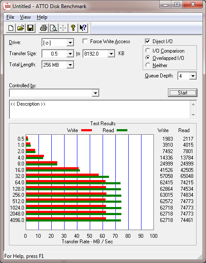The height and width of the screenshot is (263, 206).
Task: Click green Read legend swatch
Action: coord(122,130)
